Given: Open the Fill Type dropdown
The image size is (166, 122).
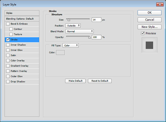Looking at the screenshot, I should [x=71, y=45].
